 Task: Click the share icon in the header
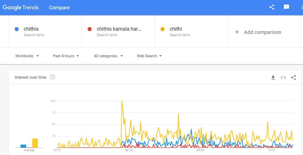272,7
